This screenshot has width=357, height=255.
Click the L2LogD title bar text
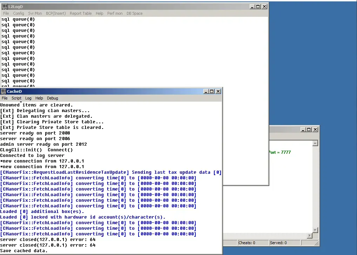15,7
